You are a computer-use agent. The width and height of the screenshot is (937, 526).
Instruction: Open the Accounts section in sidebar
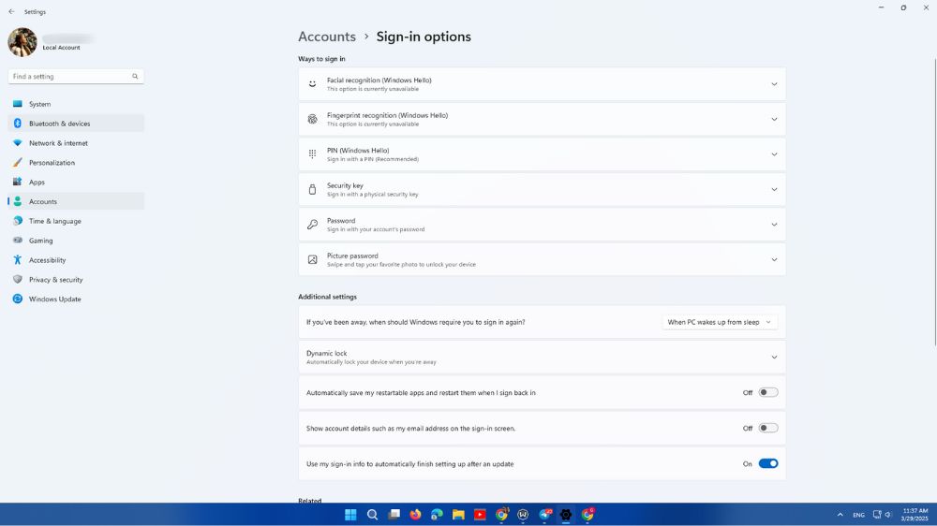(x=76, y=201)
